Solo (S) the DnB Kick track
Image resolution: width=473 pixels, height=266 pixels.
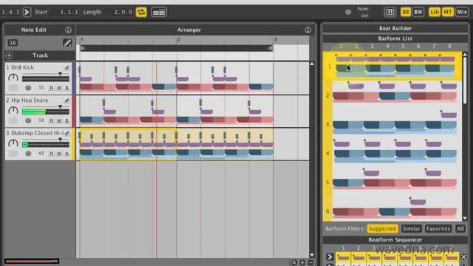(x=67, y=88)
